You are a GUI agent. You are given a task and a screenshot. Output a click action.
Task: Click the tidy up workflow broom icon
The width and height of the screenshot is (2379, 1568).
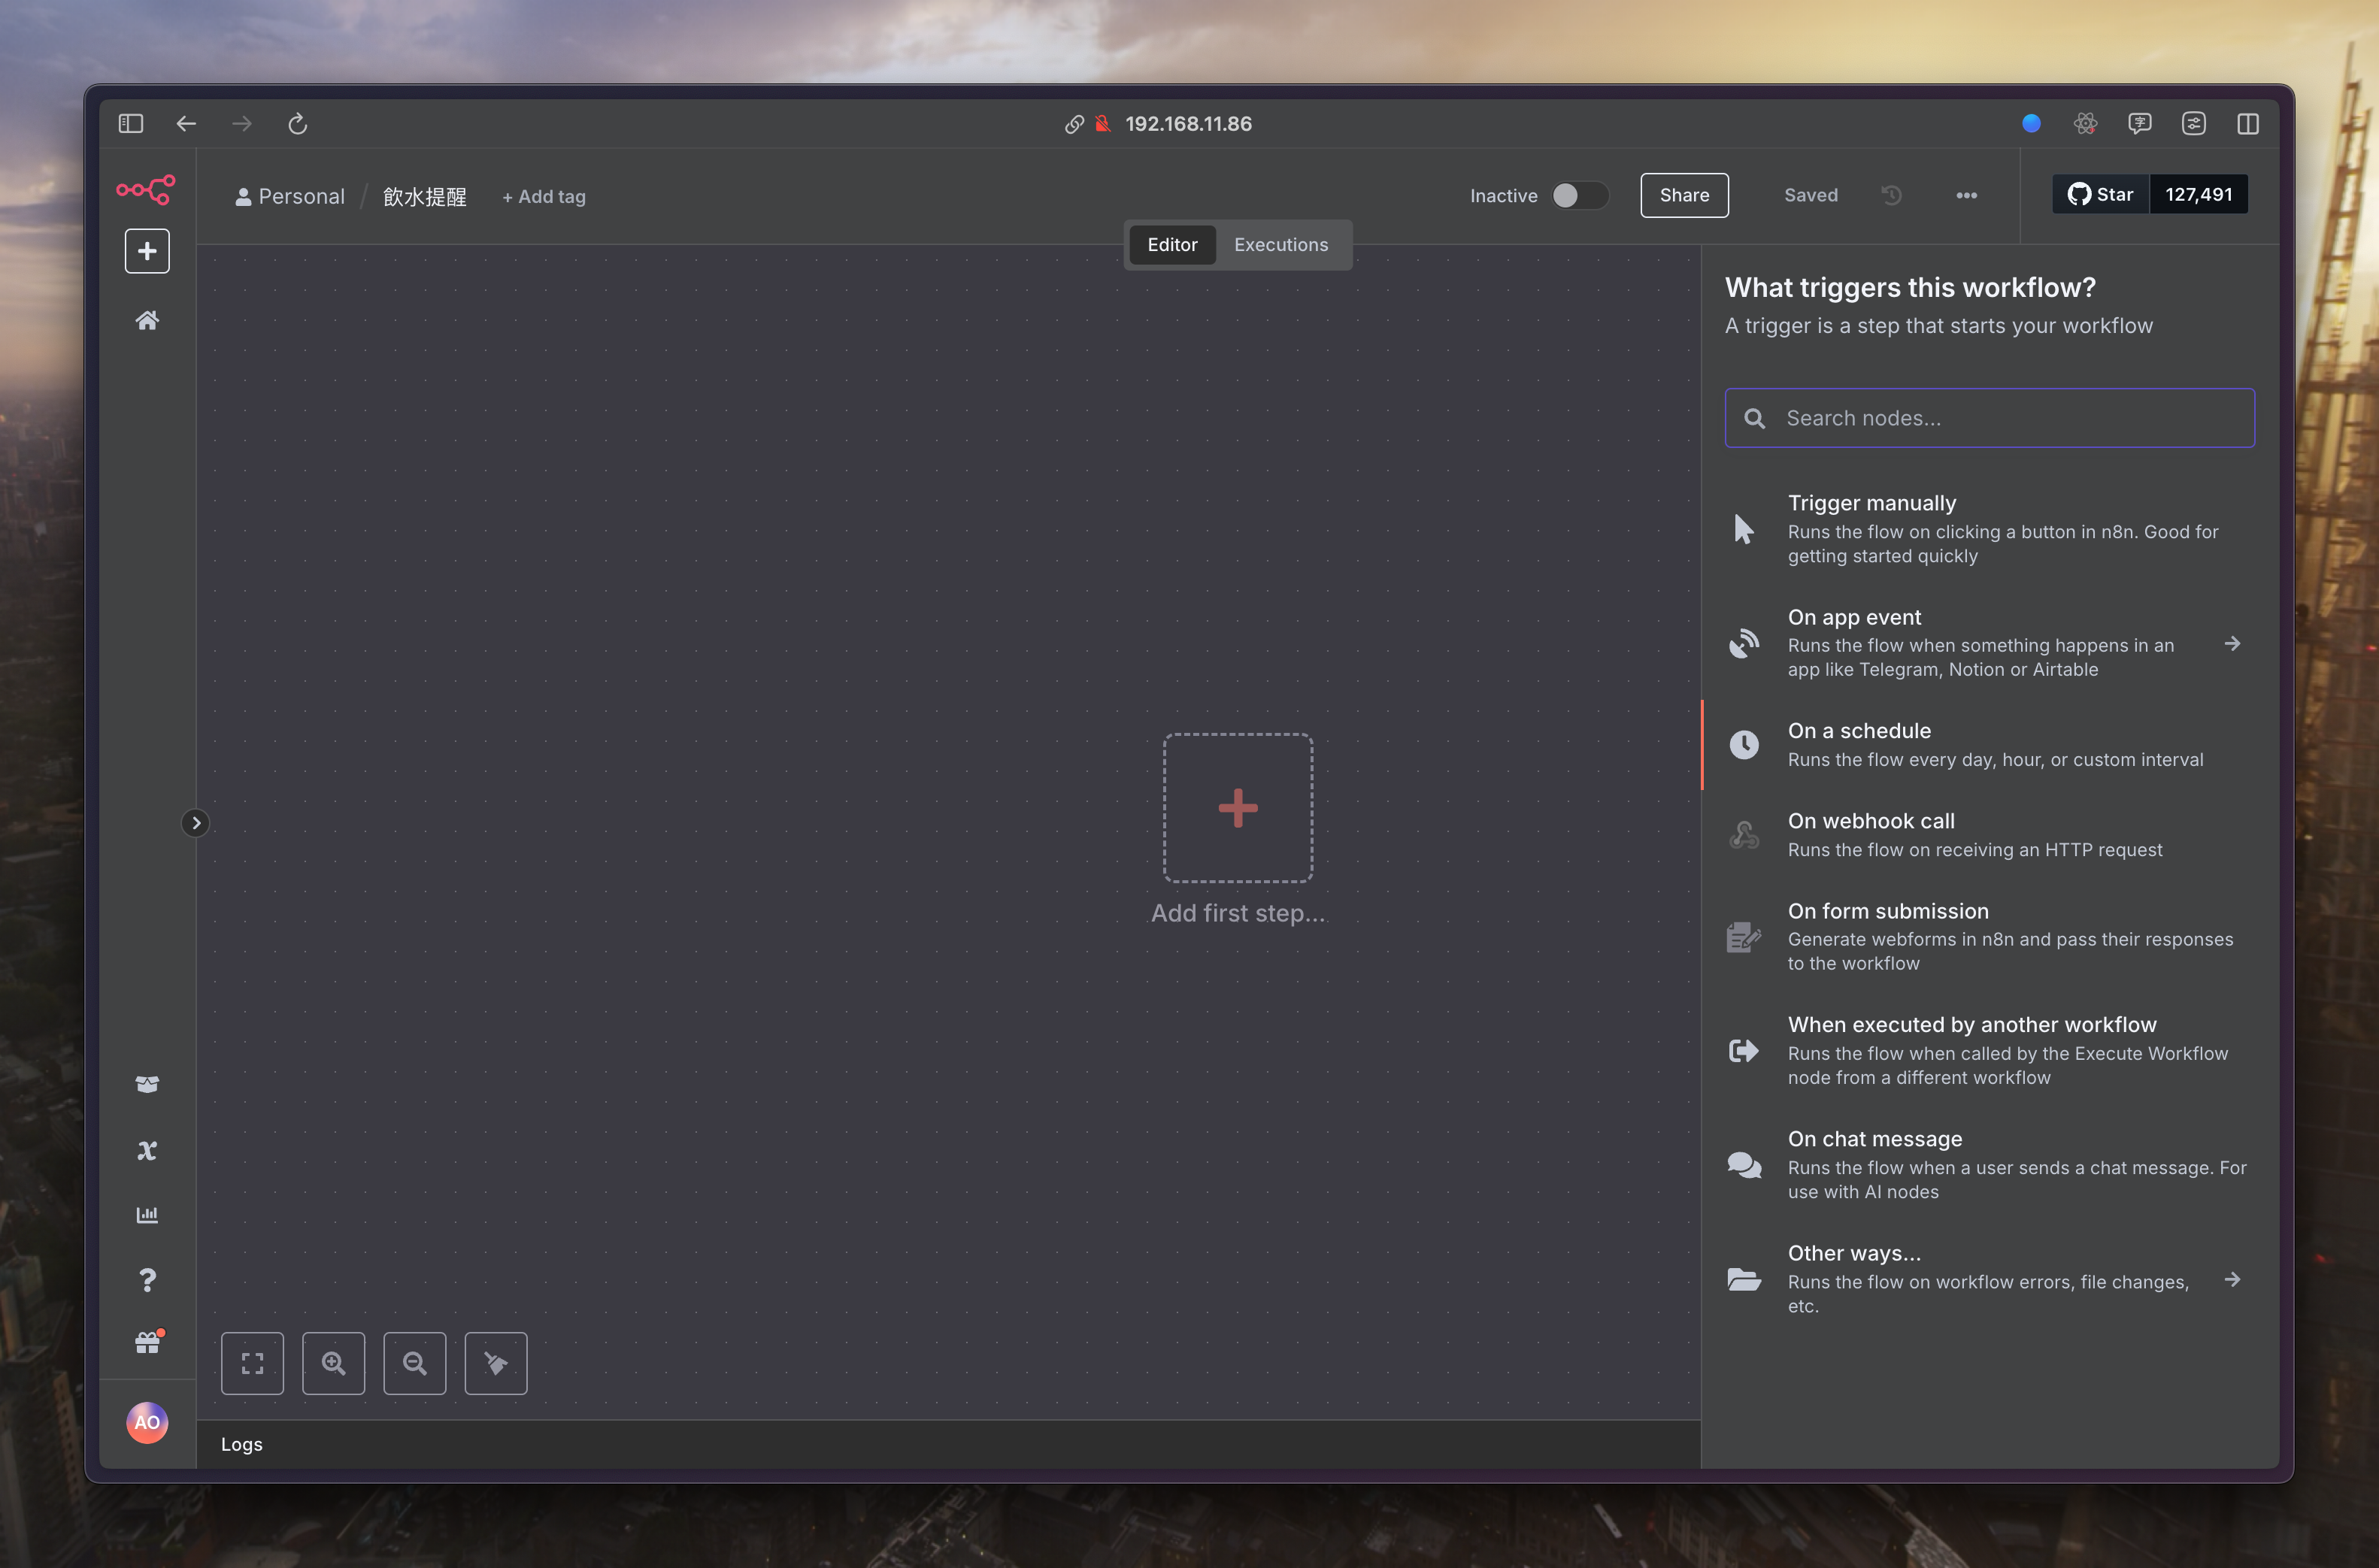[496, 1363]
